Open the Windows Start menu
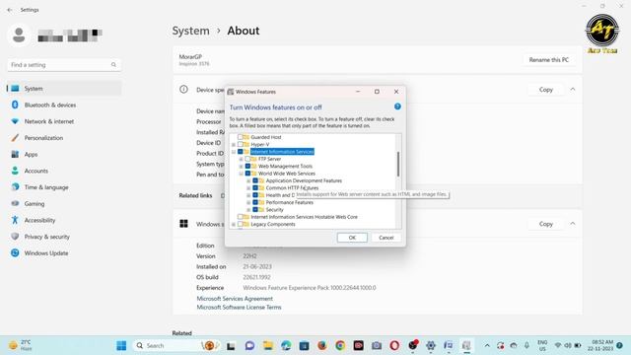Screen dimensions: 631x355 click(x=121, y=345)
